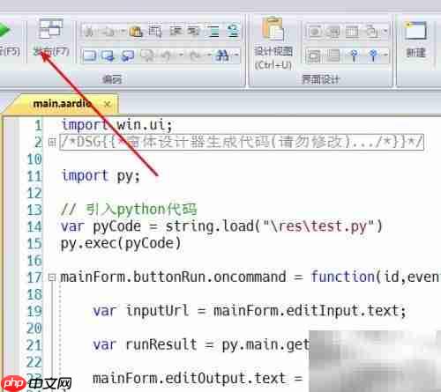Click the 'py.exec(pyCode)' code line
Image resolution: width=441 pixels, height=392 pixels.
[121, 244]
